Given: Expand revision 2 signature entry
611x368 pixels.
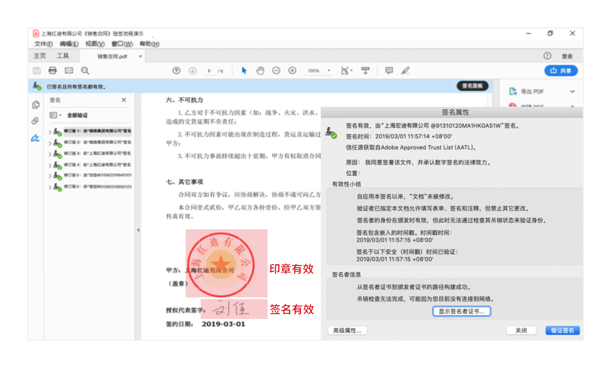Looking at the screenshot, I should [50, 143].
